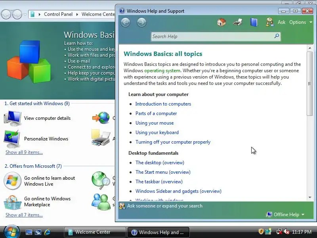This screenshot has width=317, height=238.
Task: Click the View computer details monitor icon
Action: 13,118
